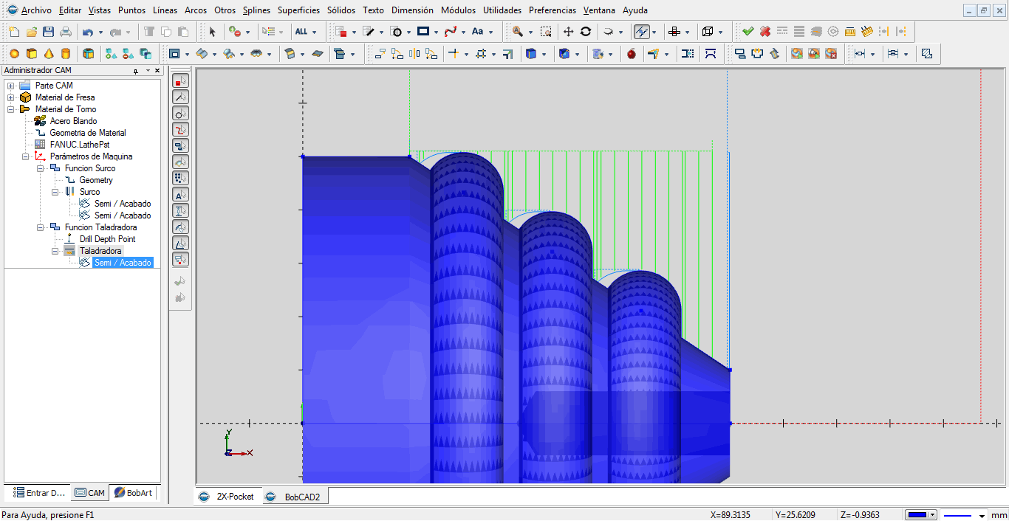Switch to the BobArt panel tab
The width and height of the screenshot is (1009, 521).
click(x=134, y=492)
